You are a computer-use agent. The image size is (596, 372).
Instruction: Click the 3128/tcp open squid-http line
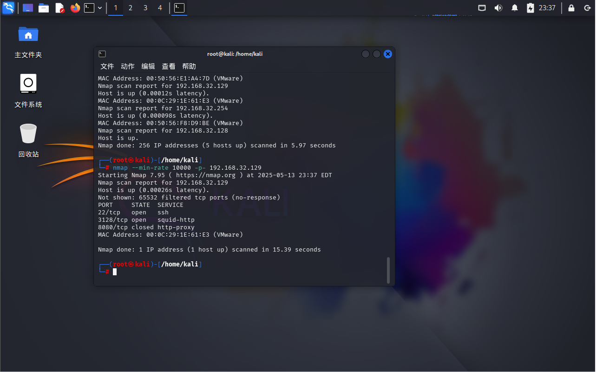point(146,220)
